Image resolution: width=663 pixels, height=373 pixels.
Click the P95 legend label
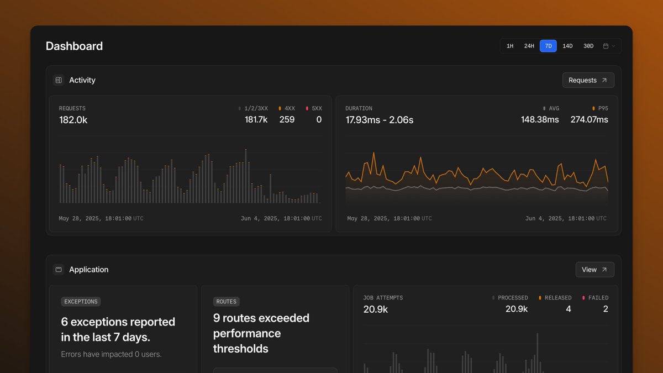(603, 109)
